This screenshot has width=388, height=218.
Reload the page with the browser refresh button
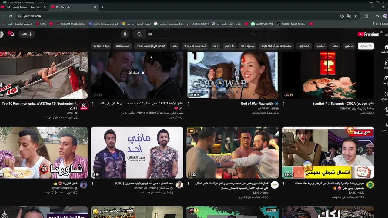[x=10, y=16]
